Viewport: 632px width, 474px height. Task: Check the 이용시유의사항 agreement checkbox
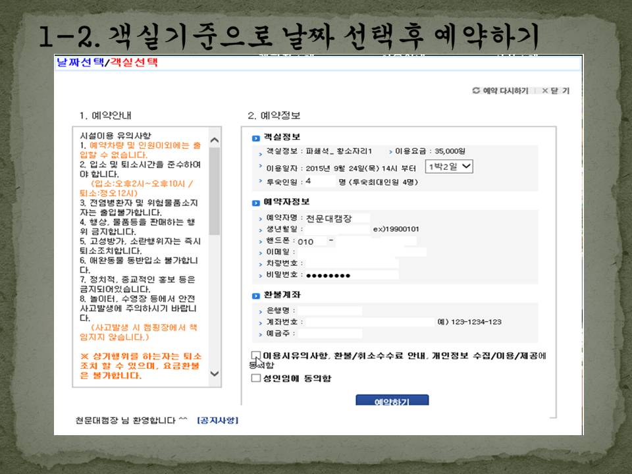[x=256, y=356]
